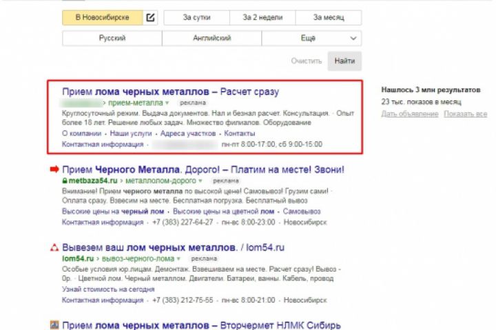Screen dimensions: 496x330
Task: Open Прием лома черных металлов – Расчет сразу
Action: tap(171, 91)
